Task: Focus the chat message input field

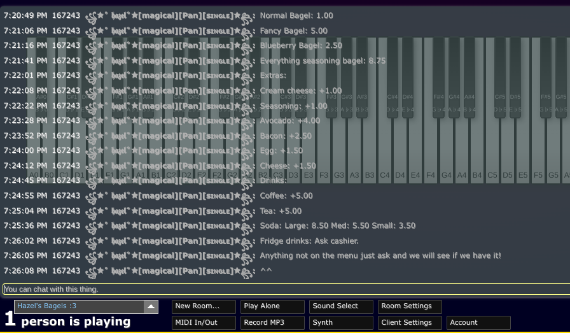Action: coord(285,289)
